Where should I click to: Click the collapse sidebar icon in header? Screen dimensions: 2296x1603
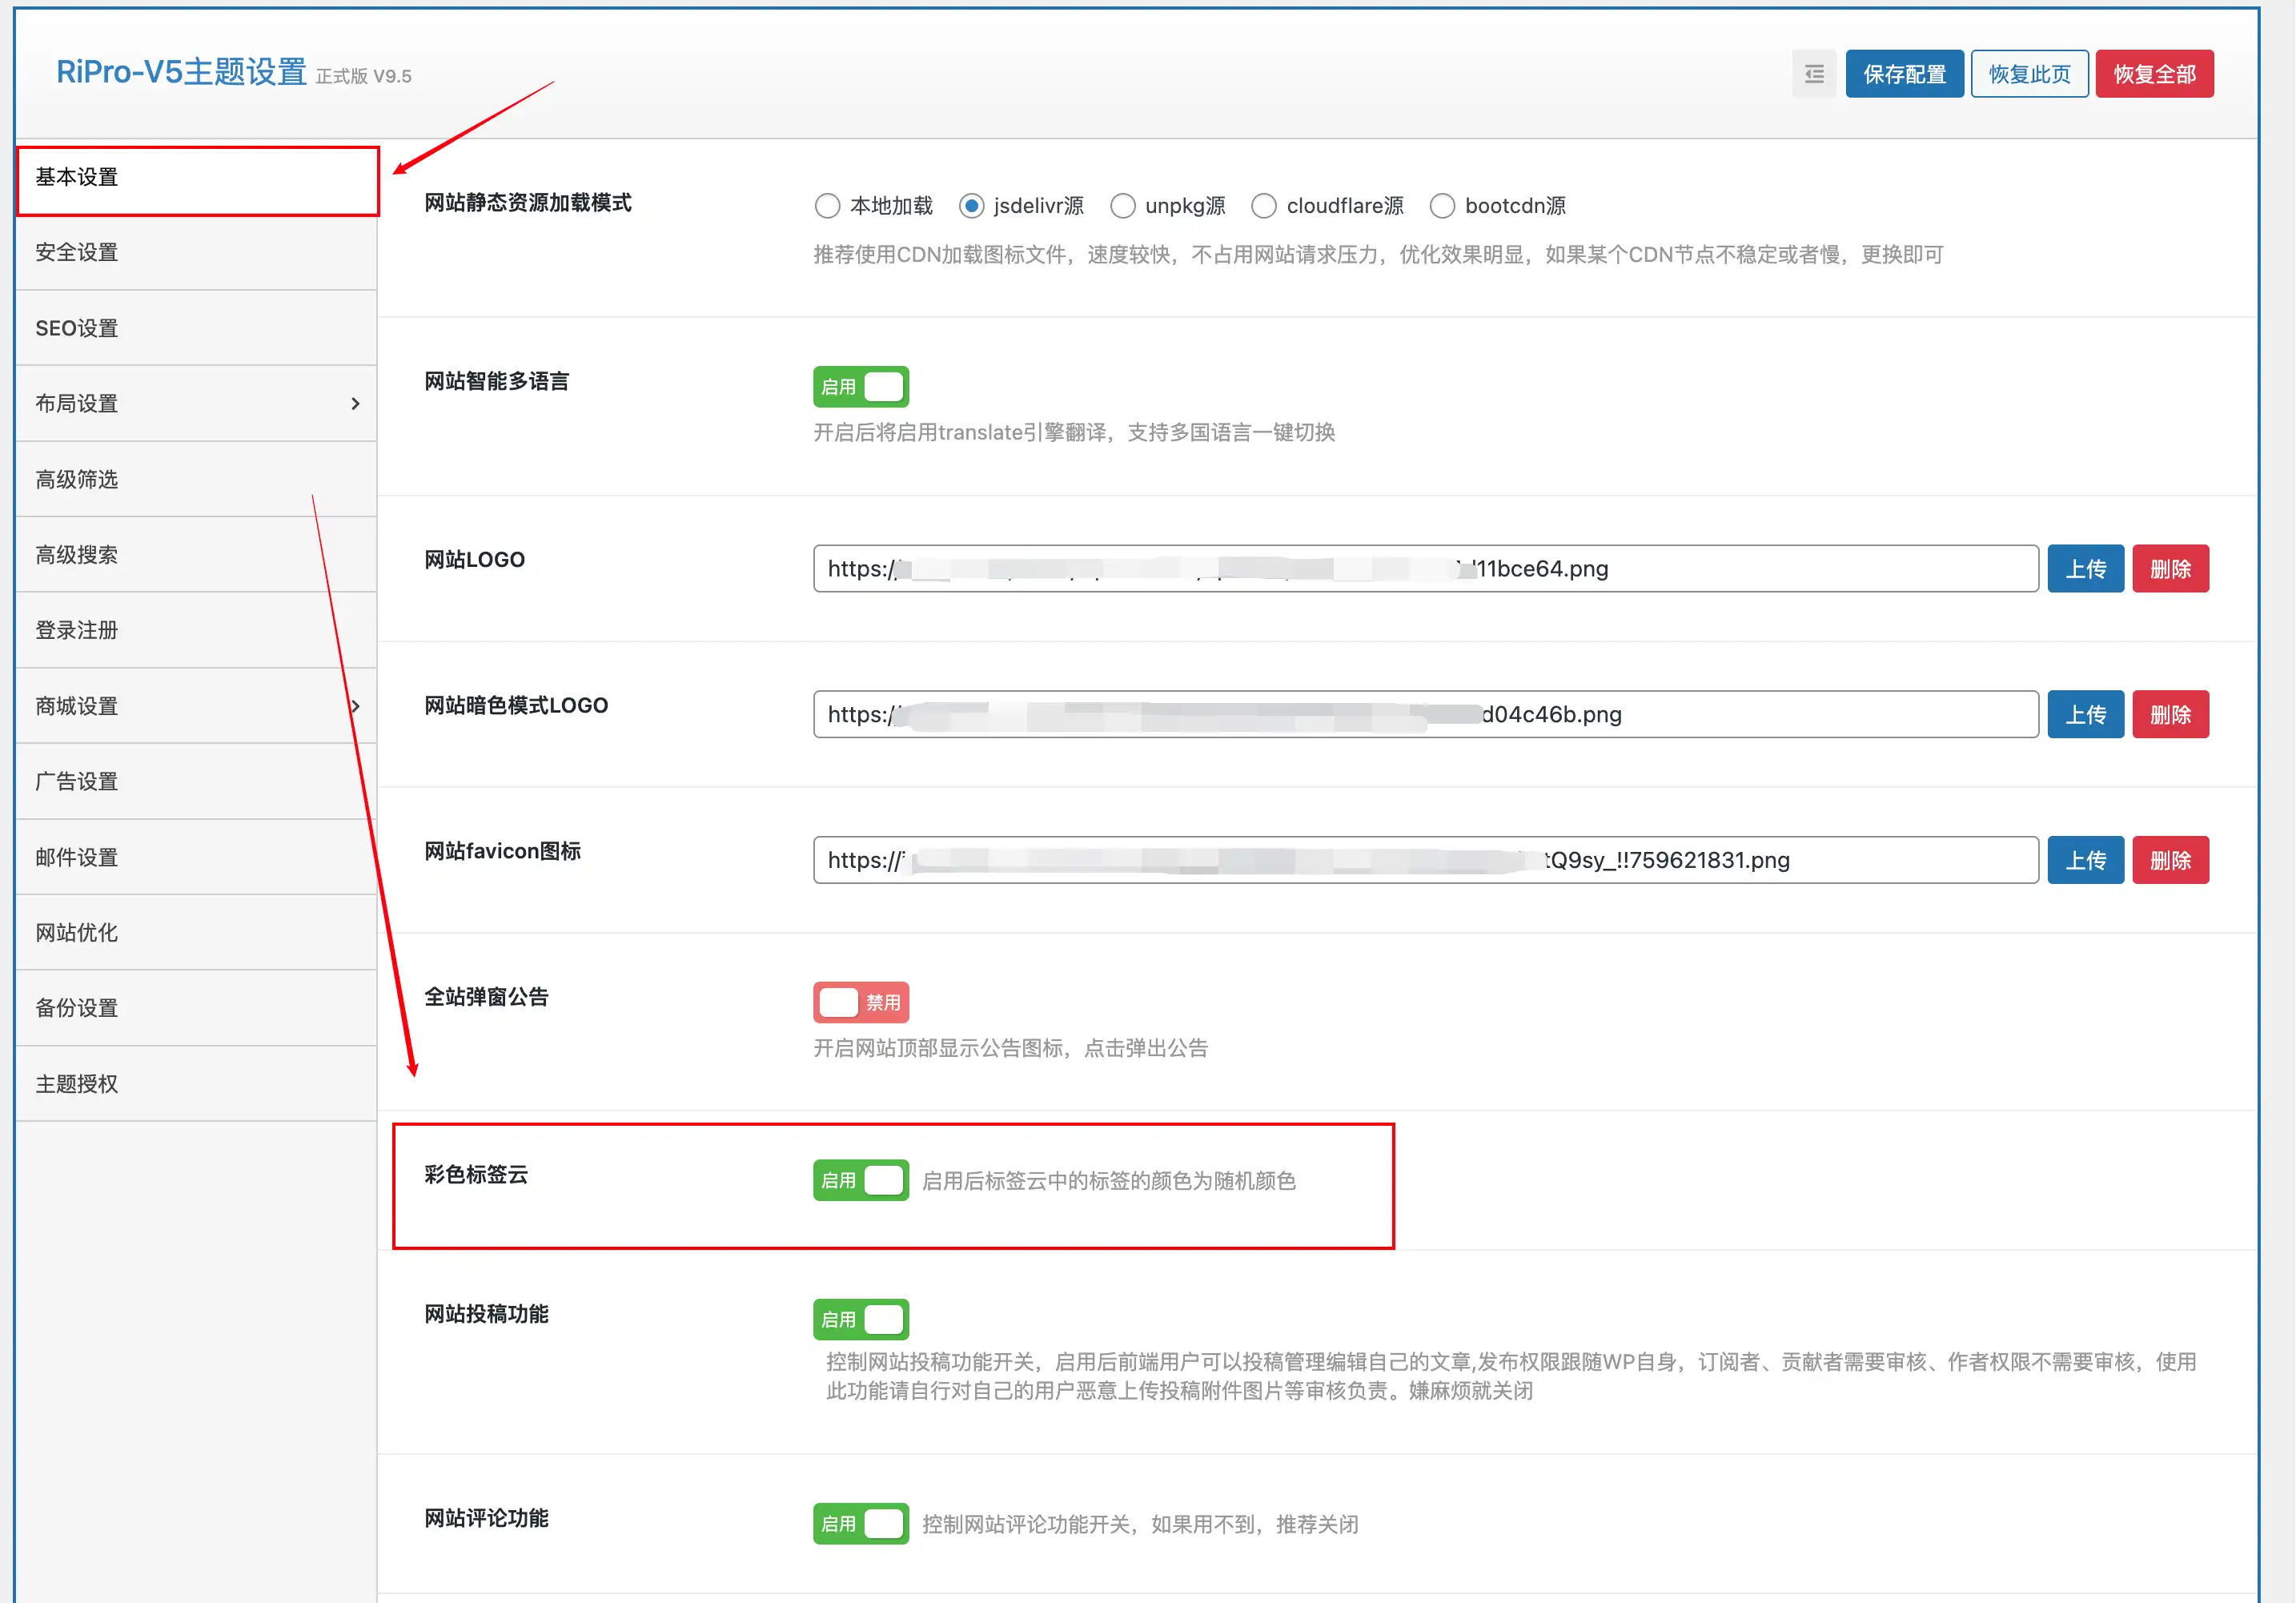pyautogui.click(x=1813, y=74)
